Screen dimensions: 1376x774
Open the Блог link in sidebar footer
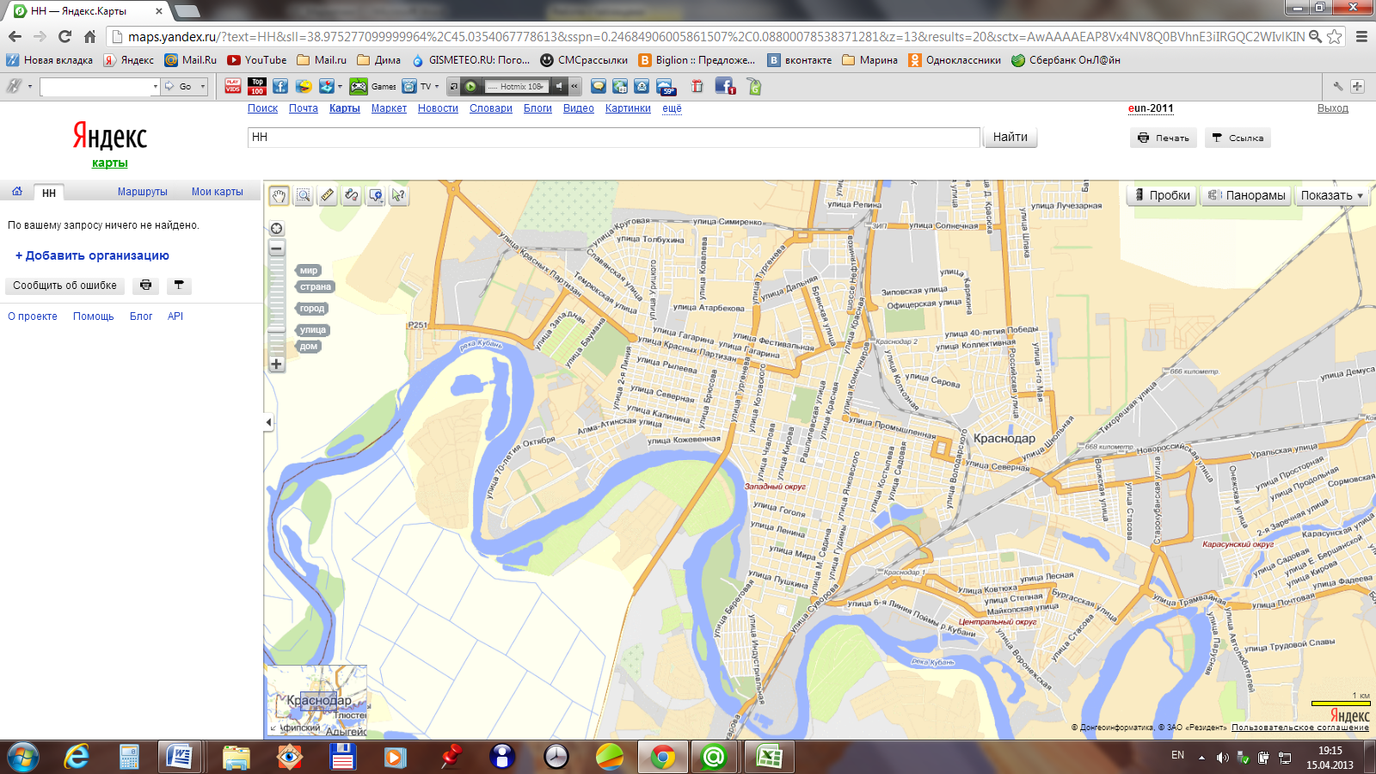[x=141, y=316]
